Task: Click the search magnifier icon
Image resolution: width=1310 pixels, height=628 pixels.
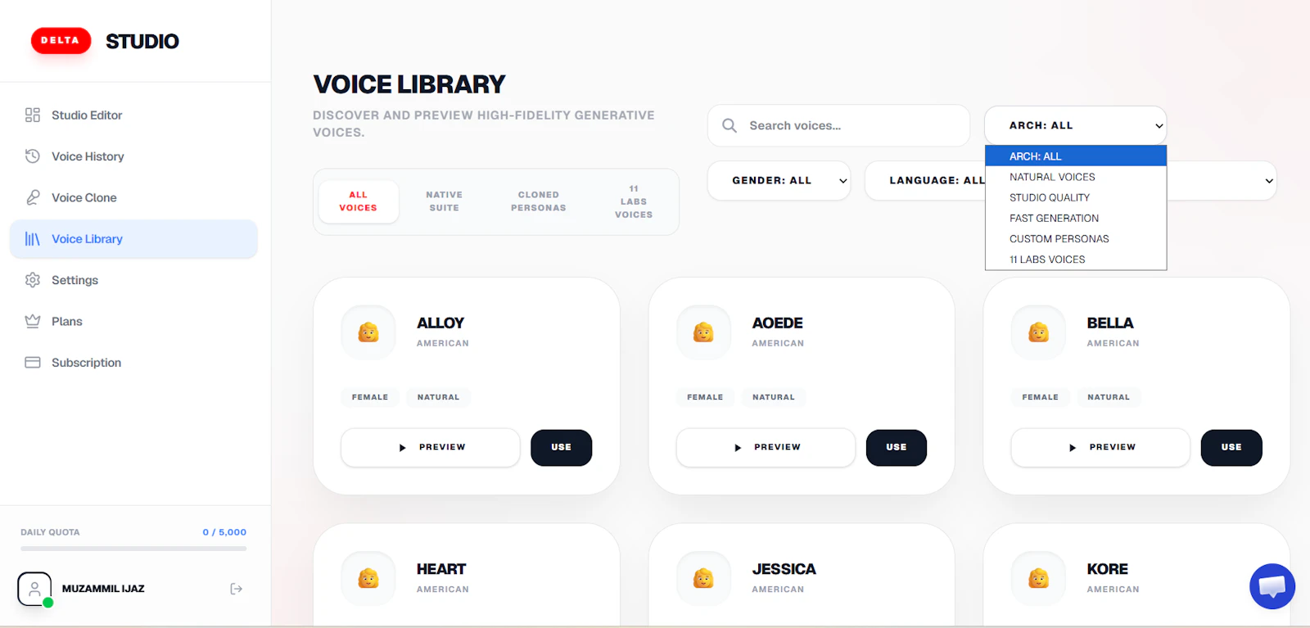Action: pyautogui.click(x=730, y=125)
